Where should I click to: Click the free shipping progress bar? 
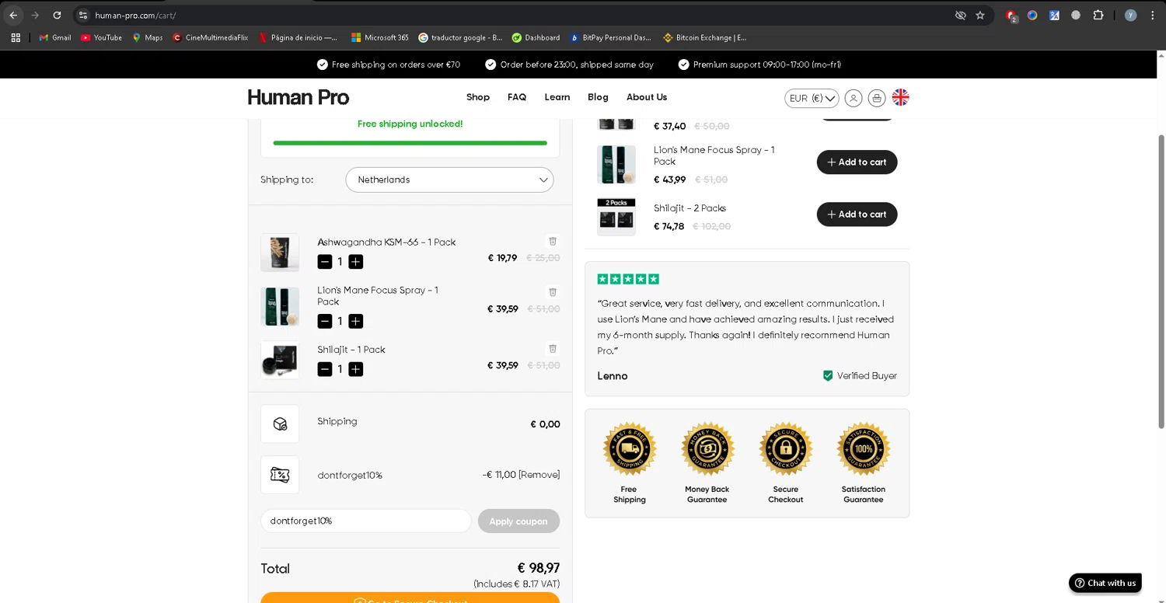410,143
